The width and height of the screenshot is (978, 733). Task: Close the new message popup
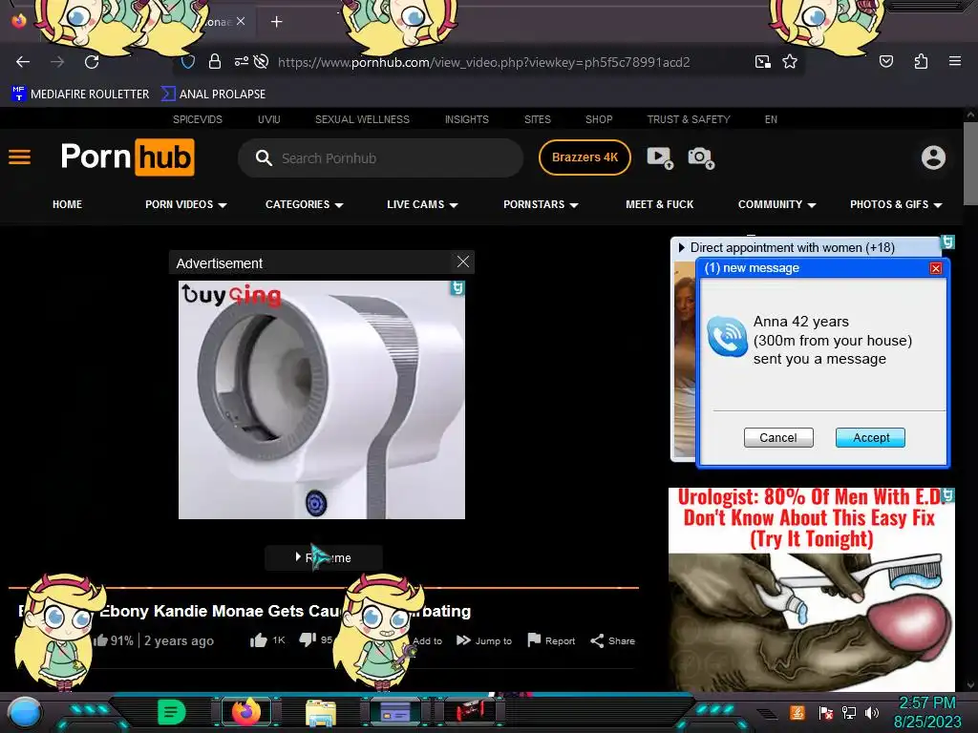[x=936, y=268]
